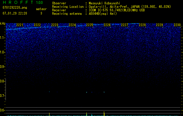
Task: Click the 1.0 kHz frequency axis label
Action: 3,52
